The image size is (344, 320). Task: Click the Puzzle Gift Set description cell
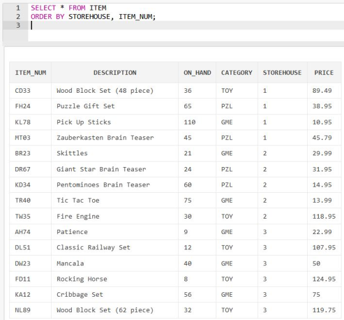(x=115, y=106)
